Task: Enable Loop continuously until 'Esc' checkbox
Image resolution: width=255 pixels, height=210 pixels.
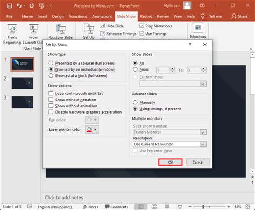Action: click(51, 93)
